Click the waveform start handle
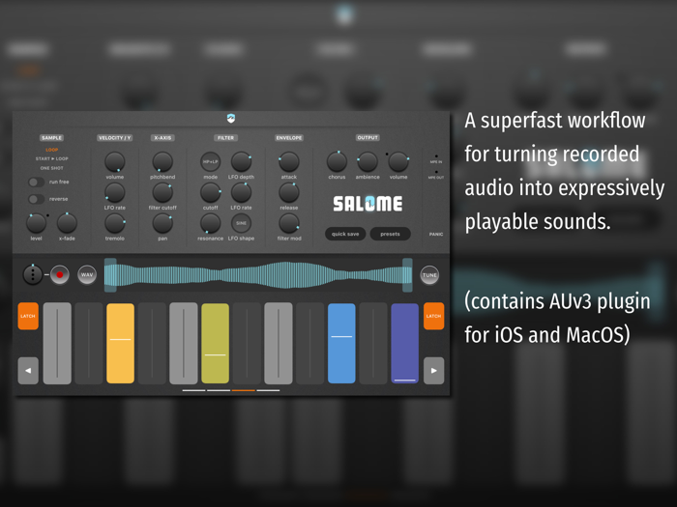Image resolution: width=677 pixels, height=507 pixels. 110,275
